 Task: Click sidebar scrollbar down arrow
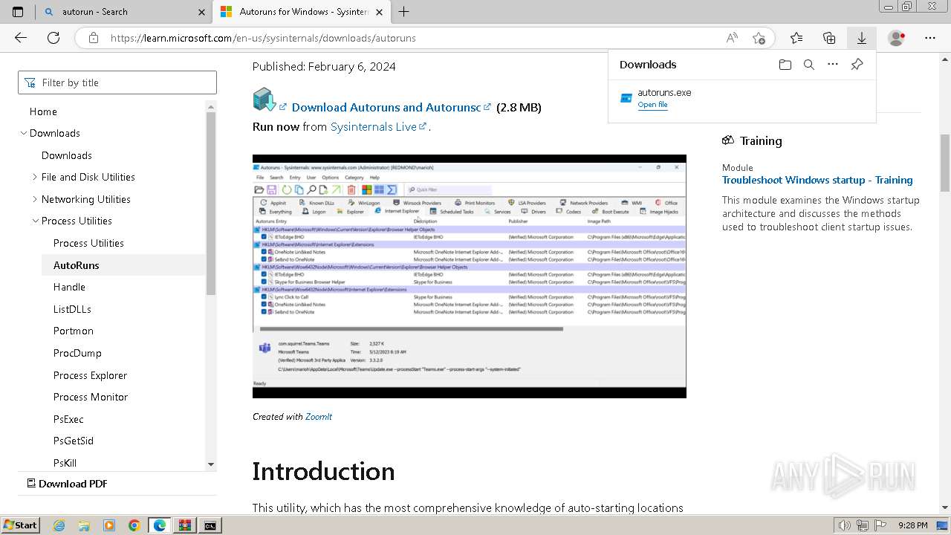click(211, 464)
